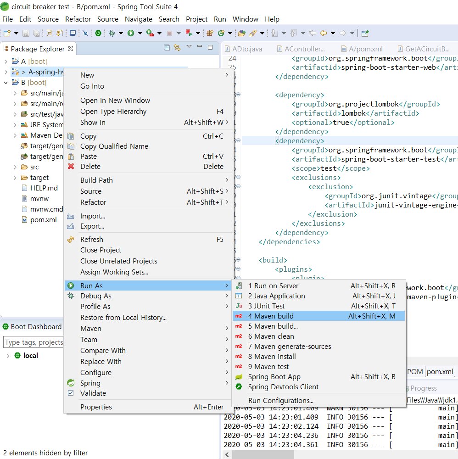Click the Skip All Breakpoints toolbar icon
Image resolution: width=458 pixels, height=459 pixels.
[x=85, y=33]
